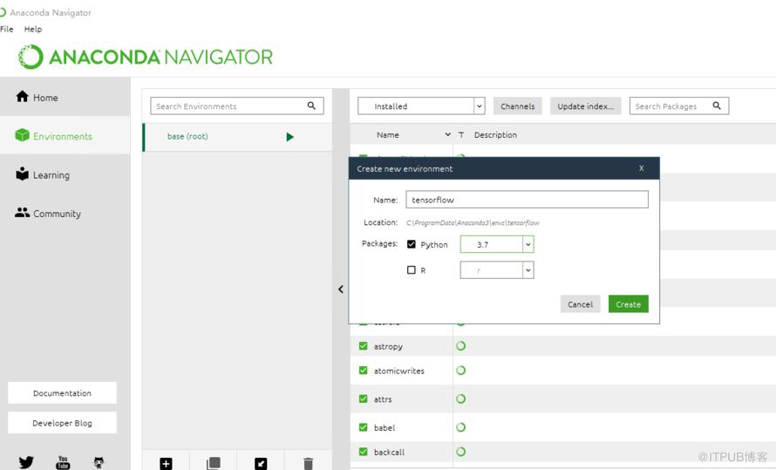Viewport: 776px width, 470px height.
Task: Check the R package checkbox
Action: pos(412,270)
